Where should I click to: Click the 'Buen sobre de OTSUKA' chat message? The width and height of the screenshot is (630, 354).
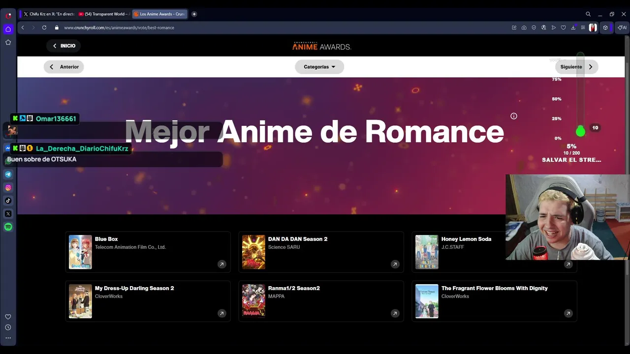point(42,159)
